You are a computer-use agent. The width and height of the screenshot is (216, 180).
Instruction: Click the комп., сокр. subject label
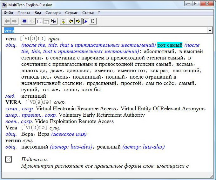tap(19, 108)
